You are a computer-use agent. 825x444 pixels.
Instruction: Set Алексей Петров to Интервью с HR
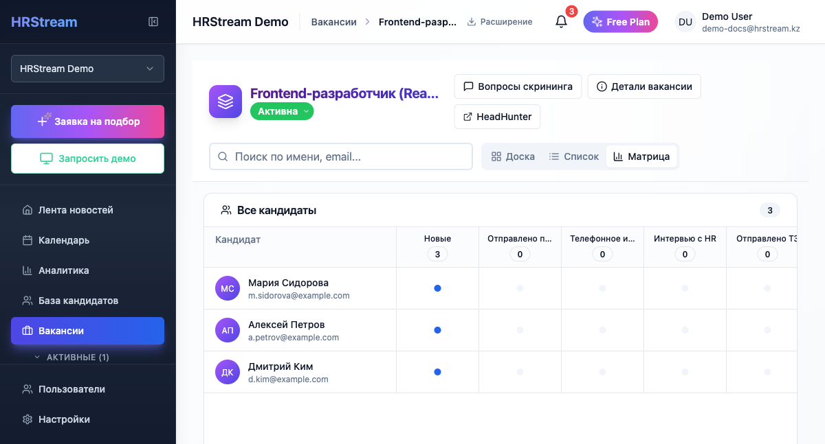685,330
